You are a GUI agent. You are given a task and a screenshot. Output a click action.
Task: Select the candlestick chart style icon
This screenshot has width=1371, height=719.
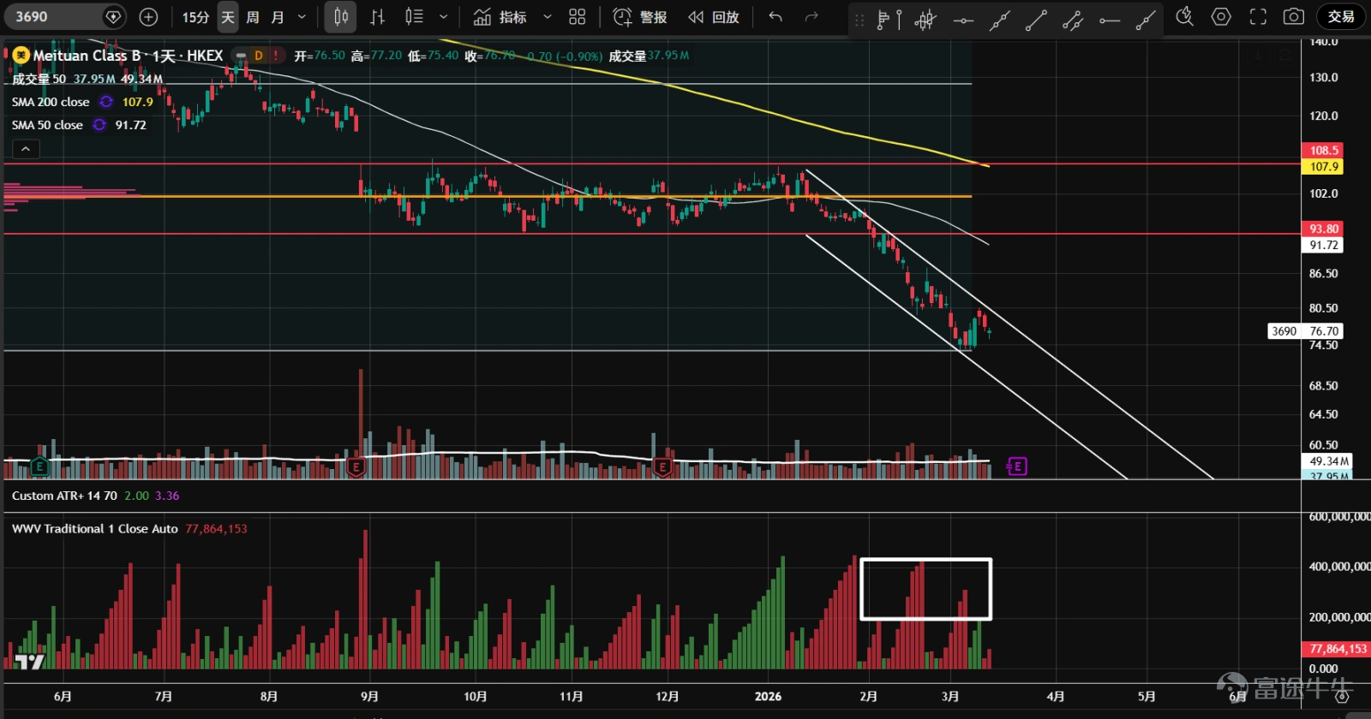click(341, 16)
